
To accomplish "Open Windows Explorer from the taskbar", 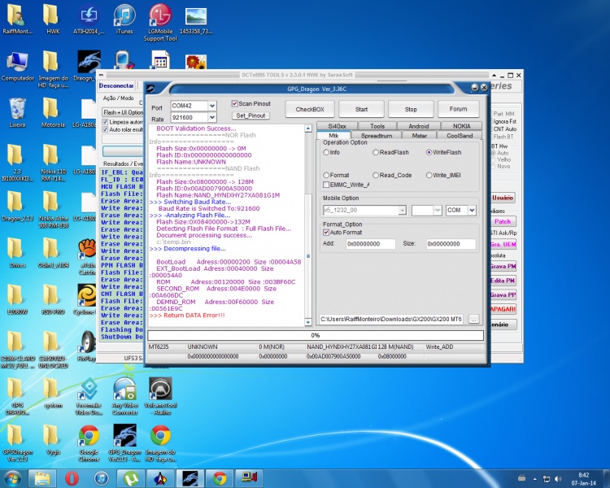I will [42, 478].
